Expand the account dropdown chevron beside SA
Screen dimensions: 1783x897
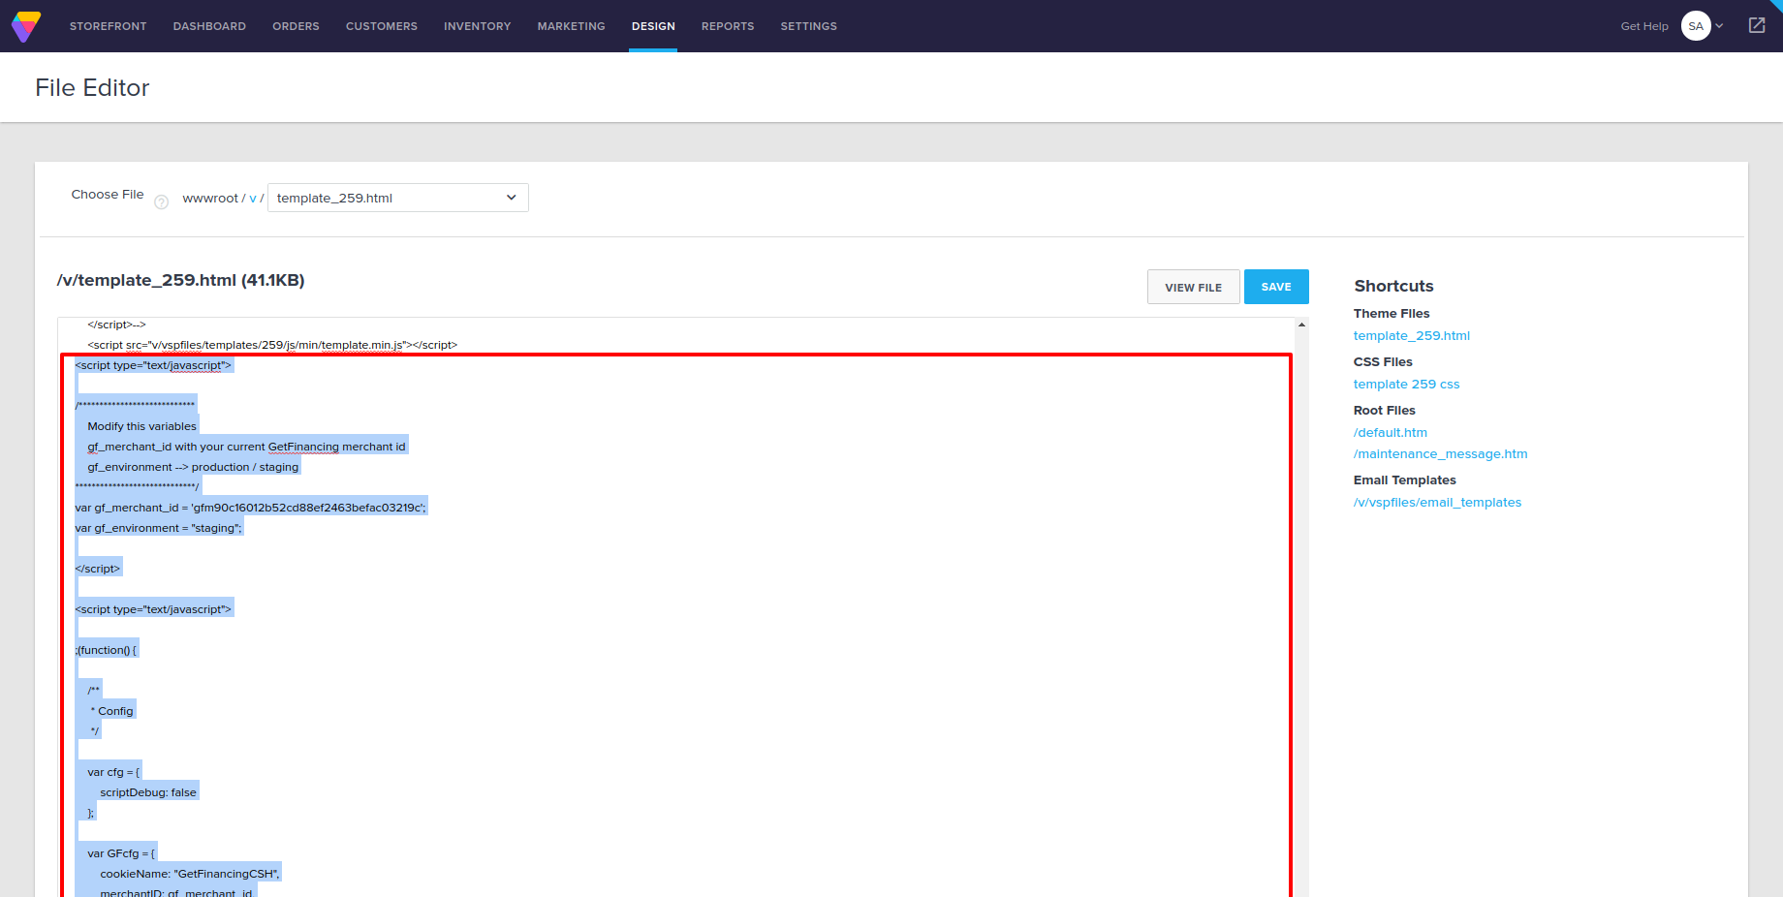coord(1719,26)
